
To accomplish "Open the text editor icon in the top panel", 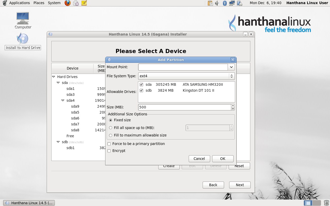I will tap(84, 3).
